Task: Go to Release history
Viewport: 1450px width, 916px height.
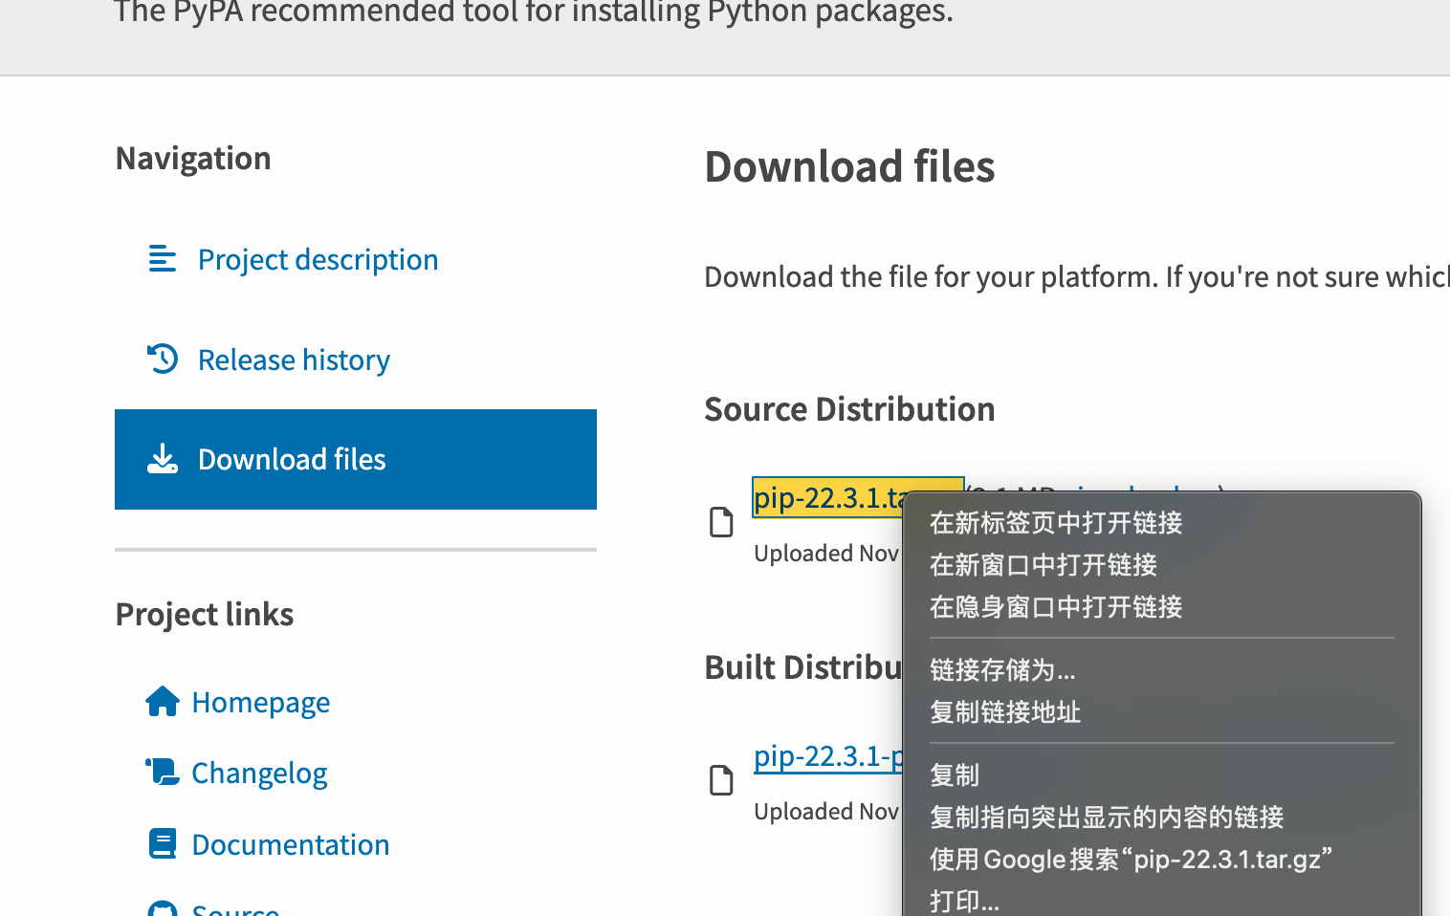Action: [x=294, y=360]
